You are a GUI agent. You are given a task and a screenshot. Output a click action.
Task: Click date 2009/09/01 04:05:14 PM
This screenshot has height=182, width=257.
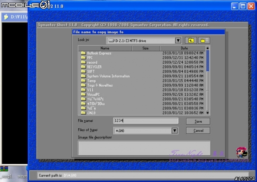click(183, 67)
